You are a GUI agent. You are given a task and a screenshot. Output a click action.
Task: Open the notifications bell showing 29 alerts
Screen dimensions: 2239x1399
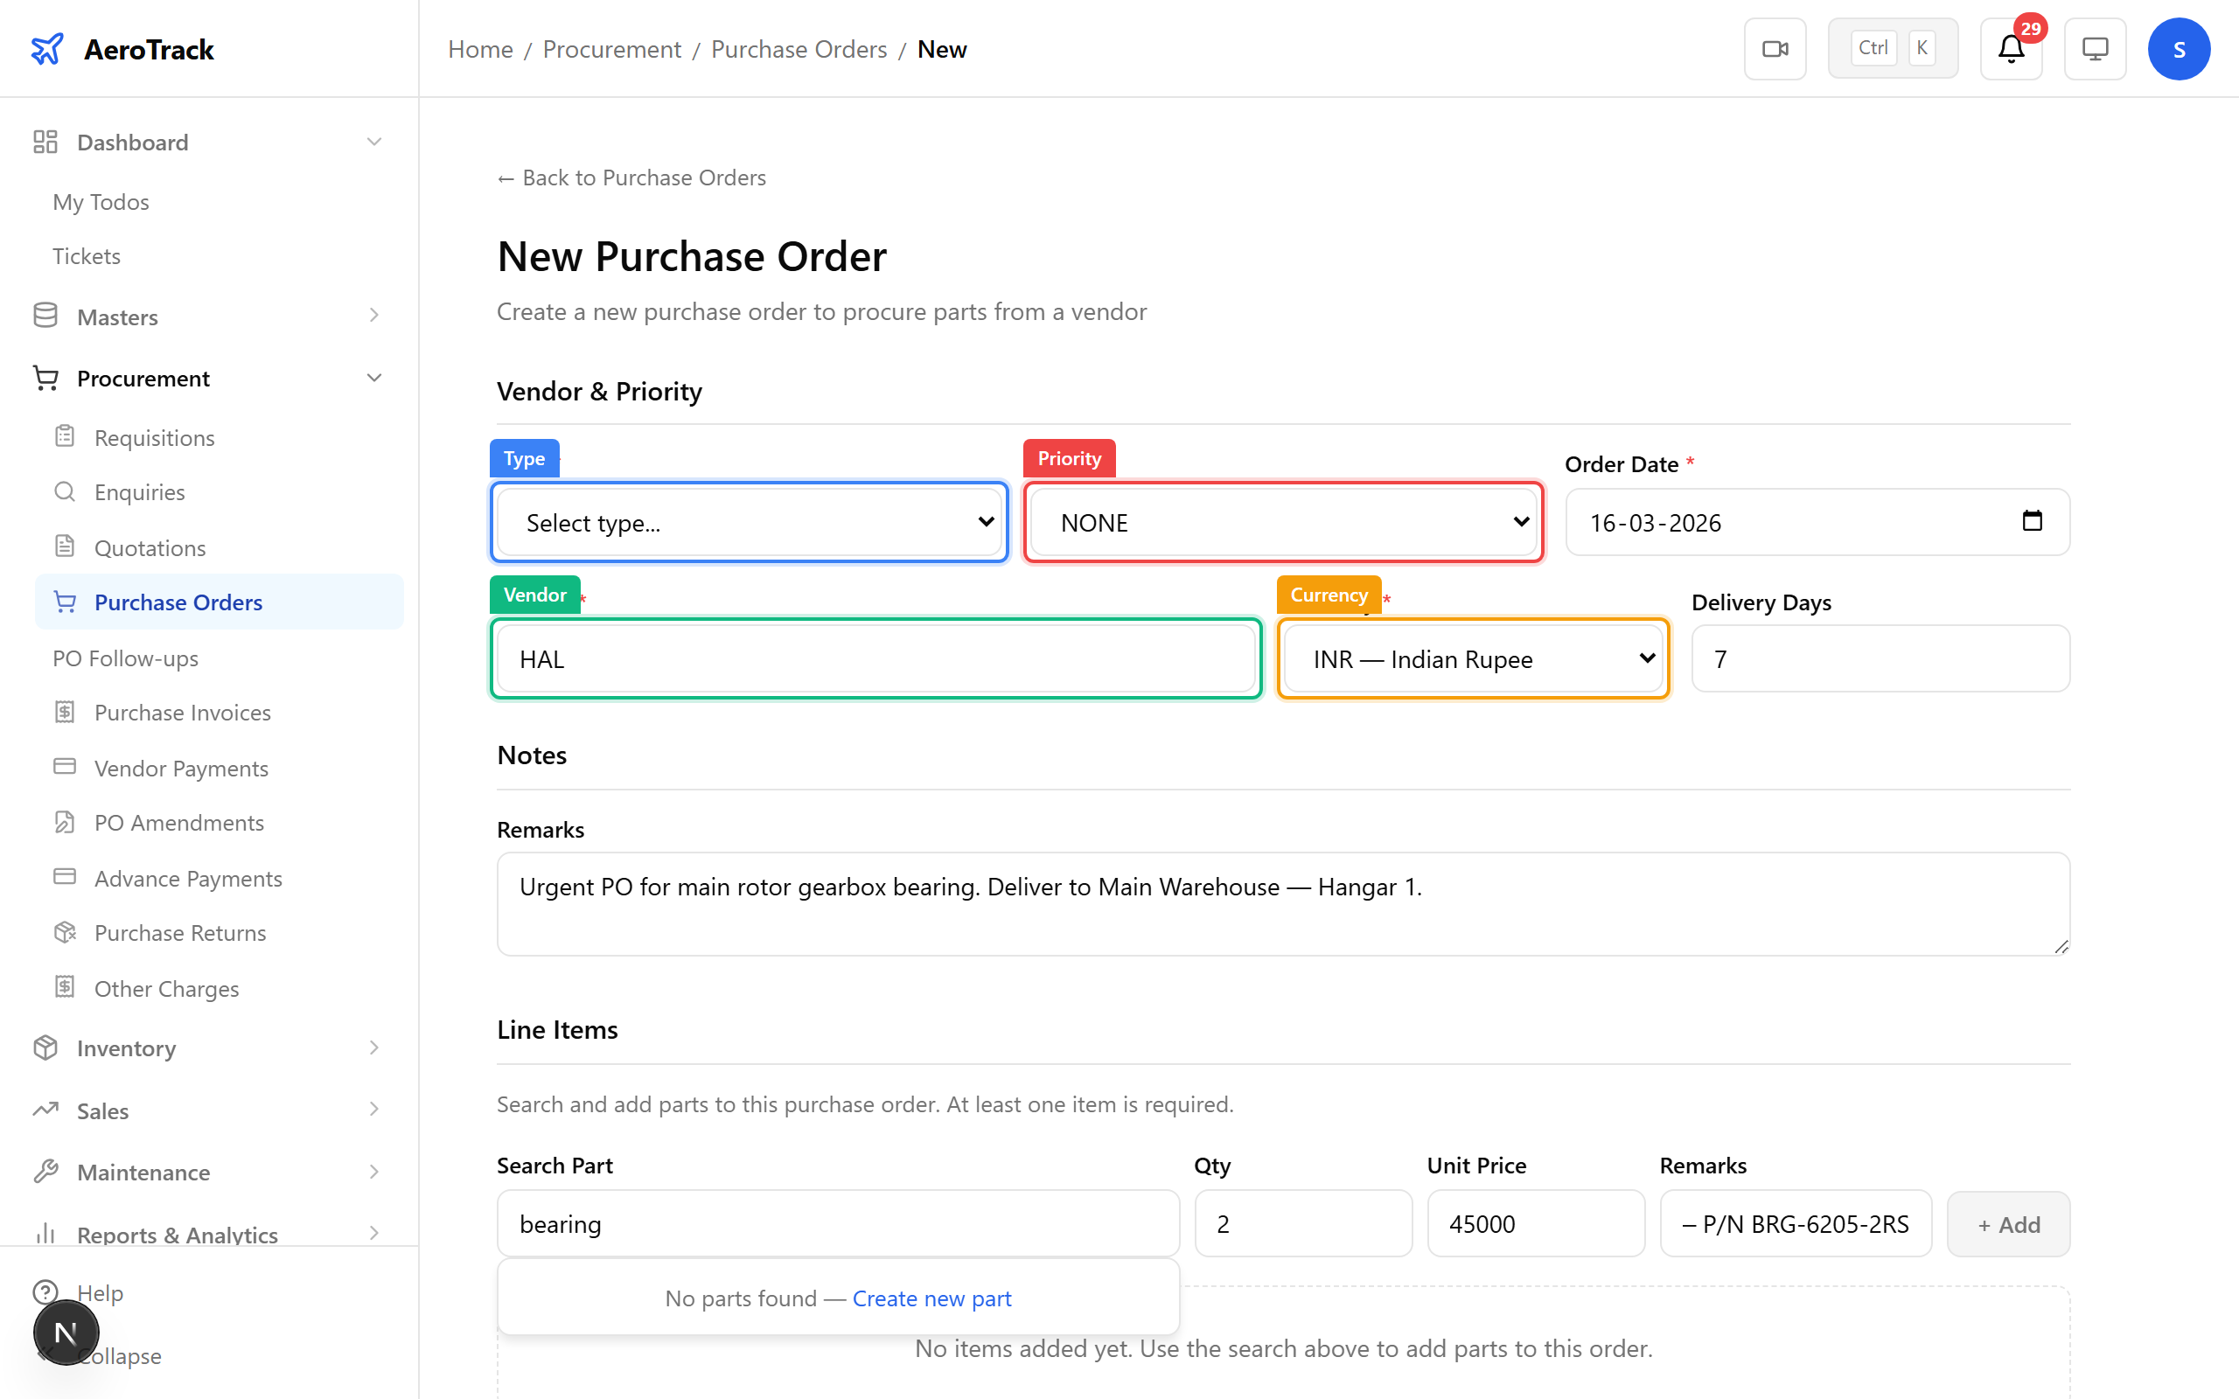click(2010, 48)
